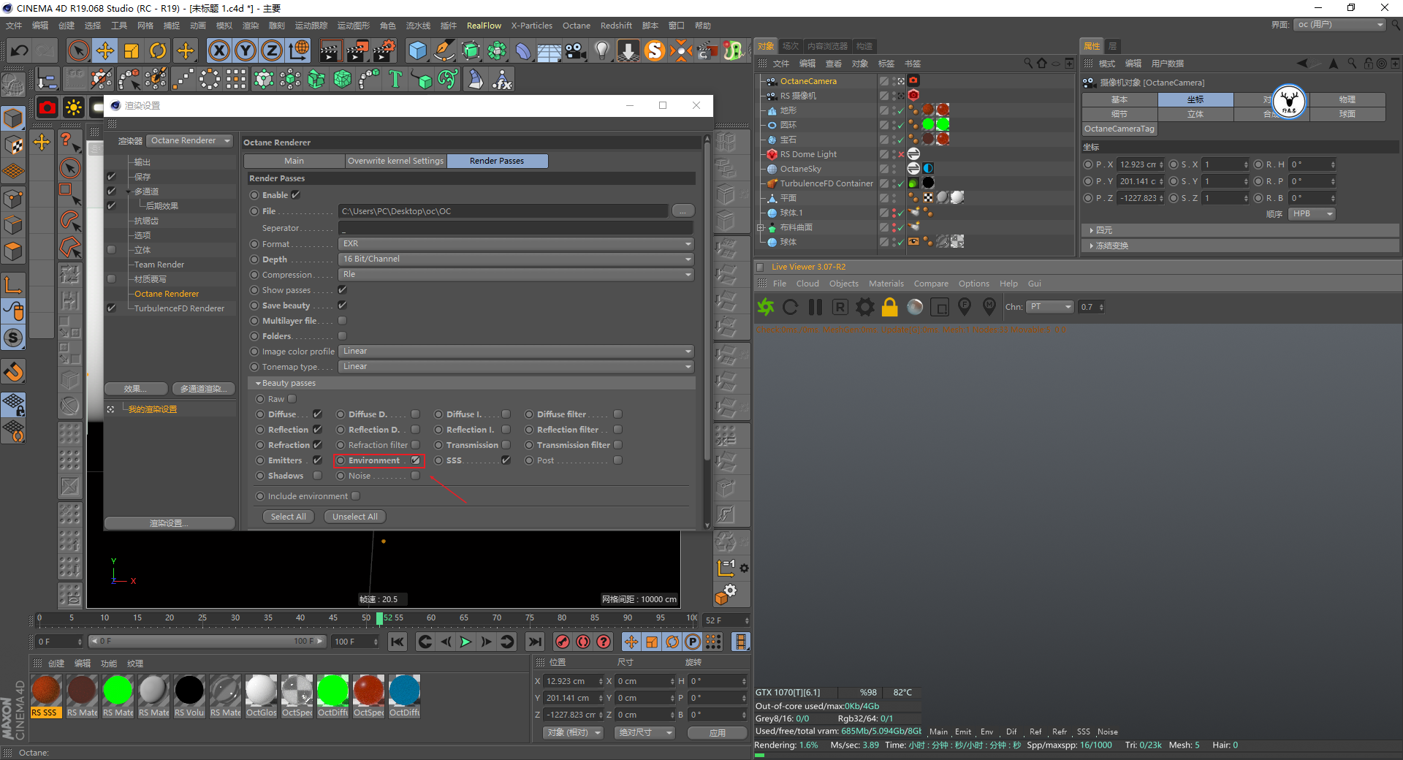Play the animation forward
1403x760 pixels.
[465, 642]
